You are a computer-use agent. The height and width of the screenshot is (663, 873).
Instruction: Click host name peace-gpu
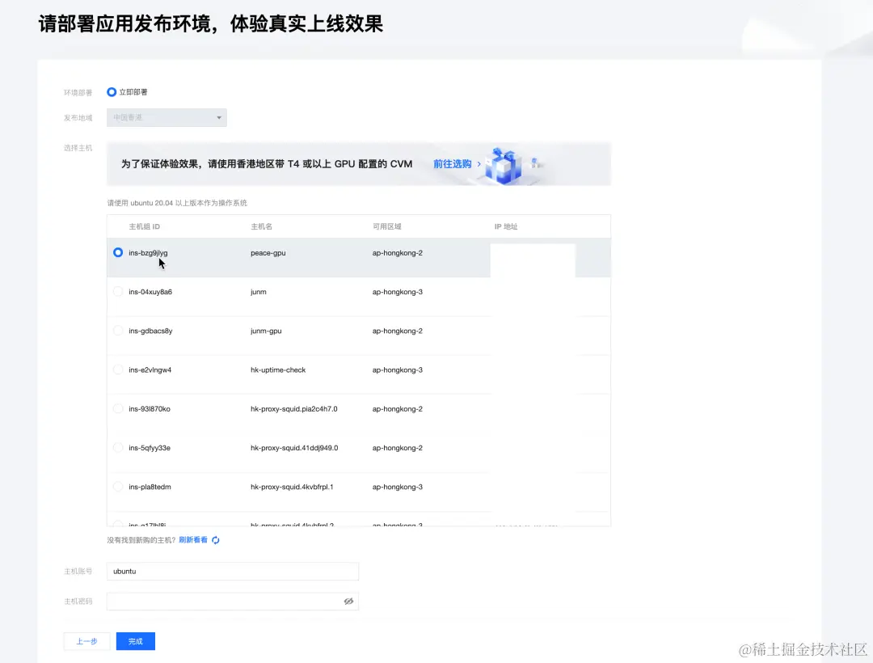point(268,253)
